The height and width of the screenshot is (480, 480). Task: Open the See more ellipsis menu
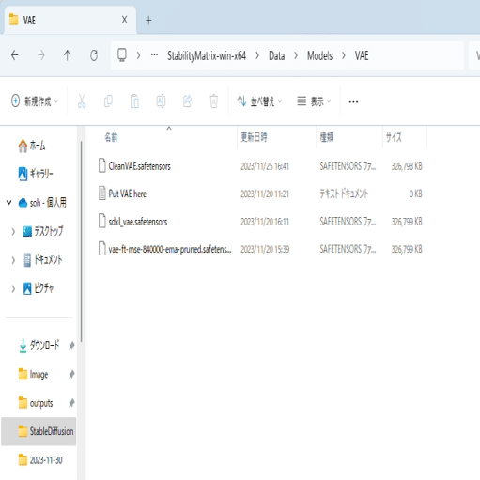pos(353,101)
